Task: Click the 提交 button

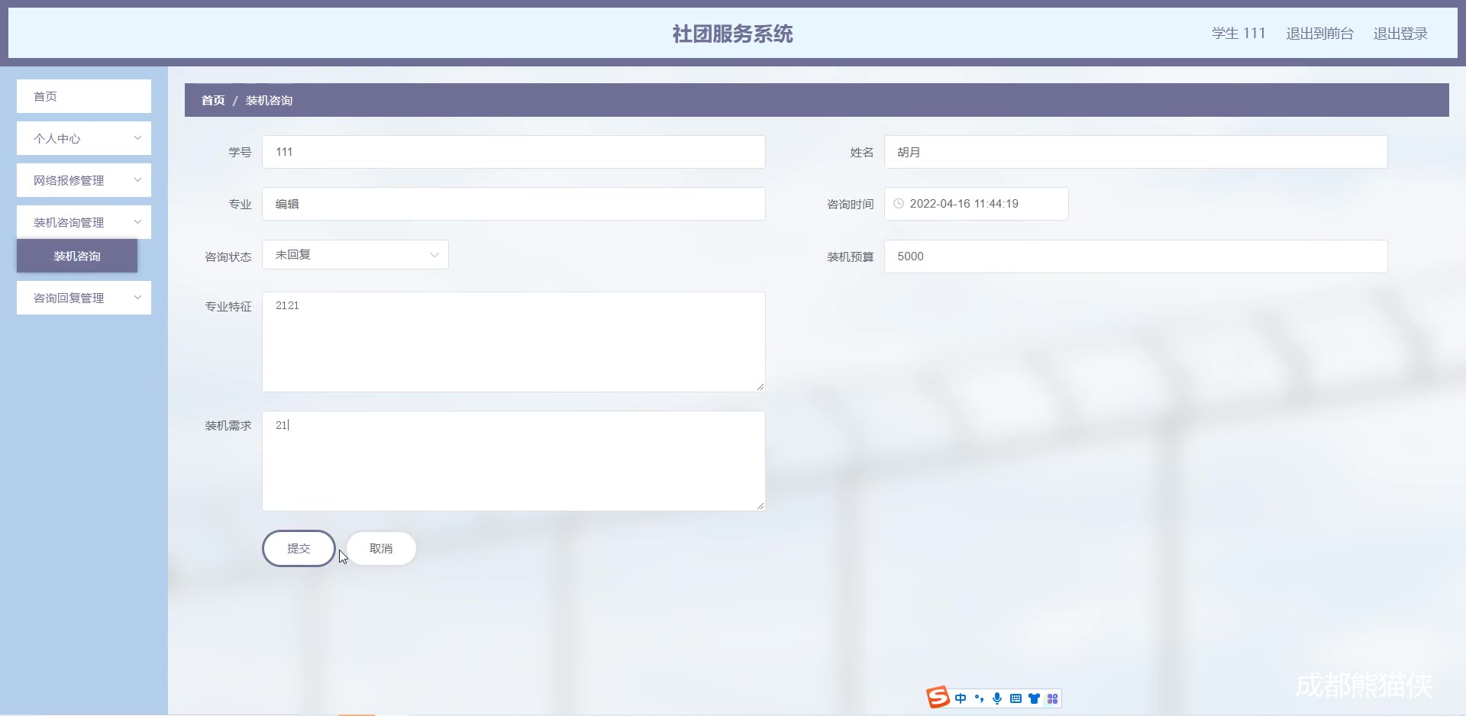Action: coord(299,548)
